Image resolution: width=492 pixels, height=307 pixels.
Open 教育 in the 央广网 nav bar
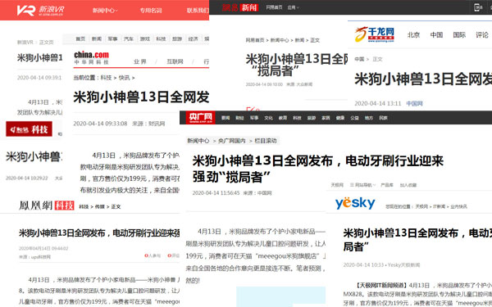coord(283,118)
